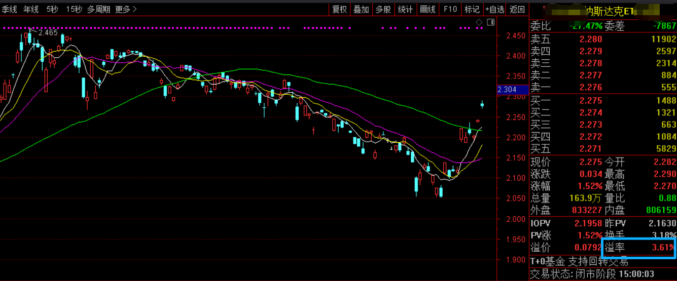
Task: Click the 返回 back button
Action: click(517, 9)
